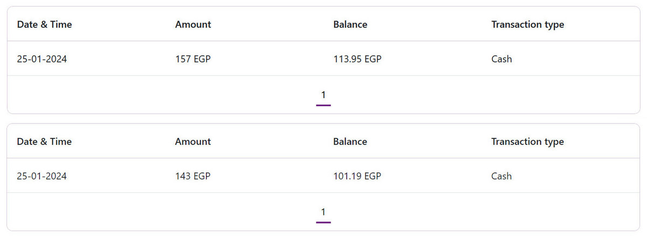Select the 143 EGP amount cell

[192, 176]
